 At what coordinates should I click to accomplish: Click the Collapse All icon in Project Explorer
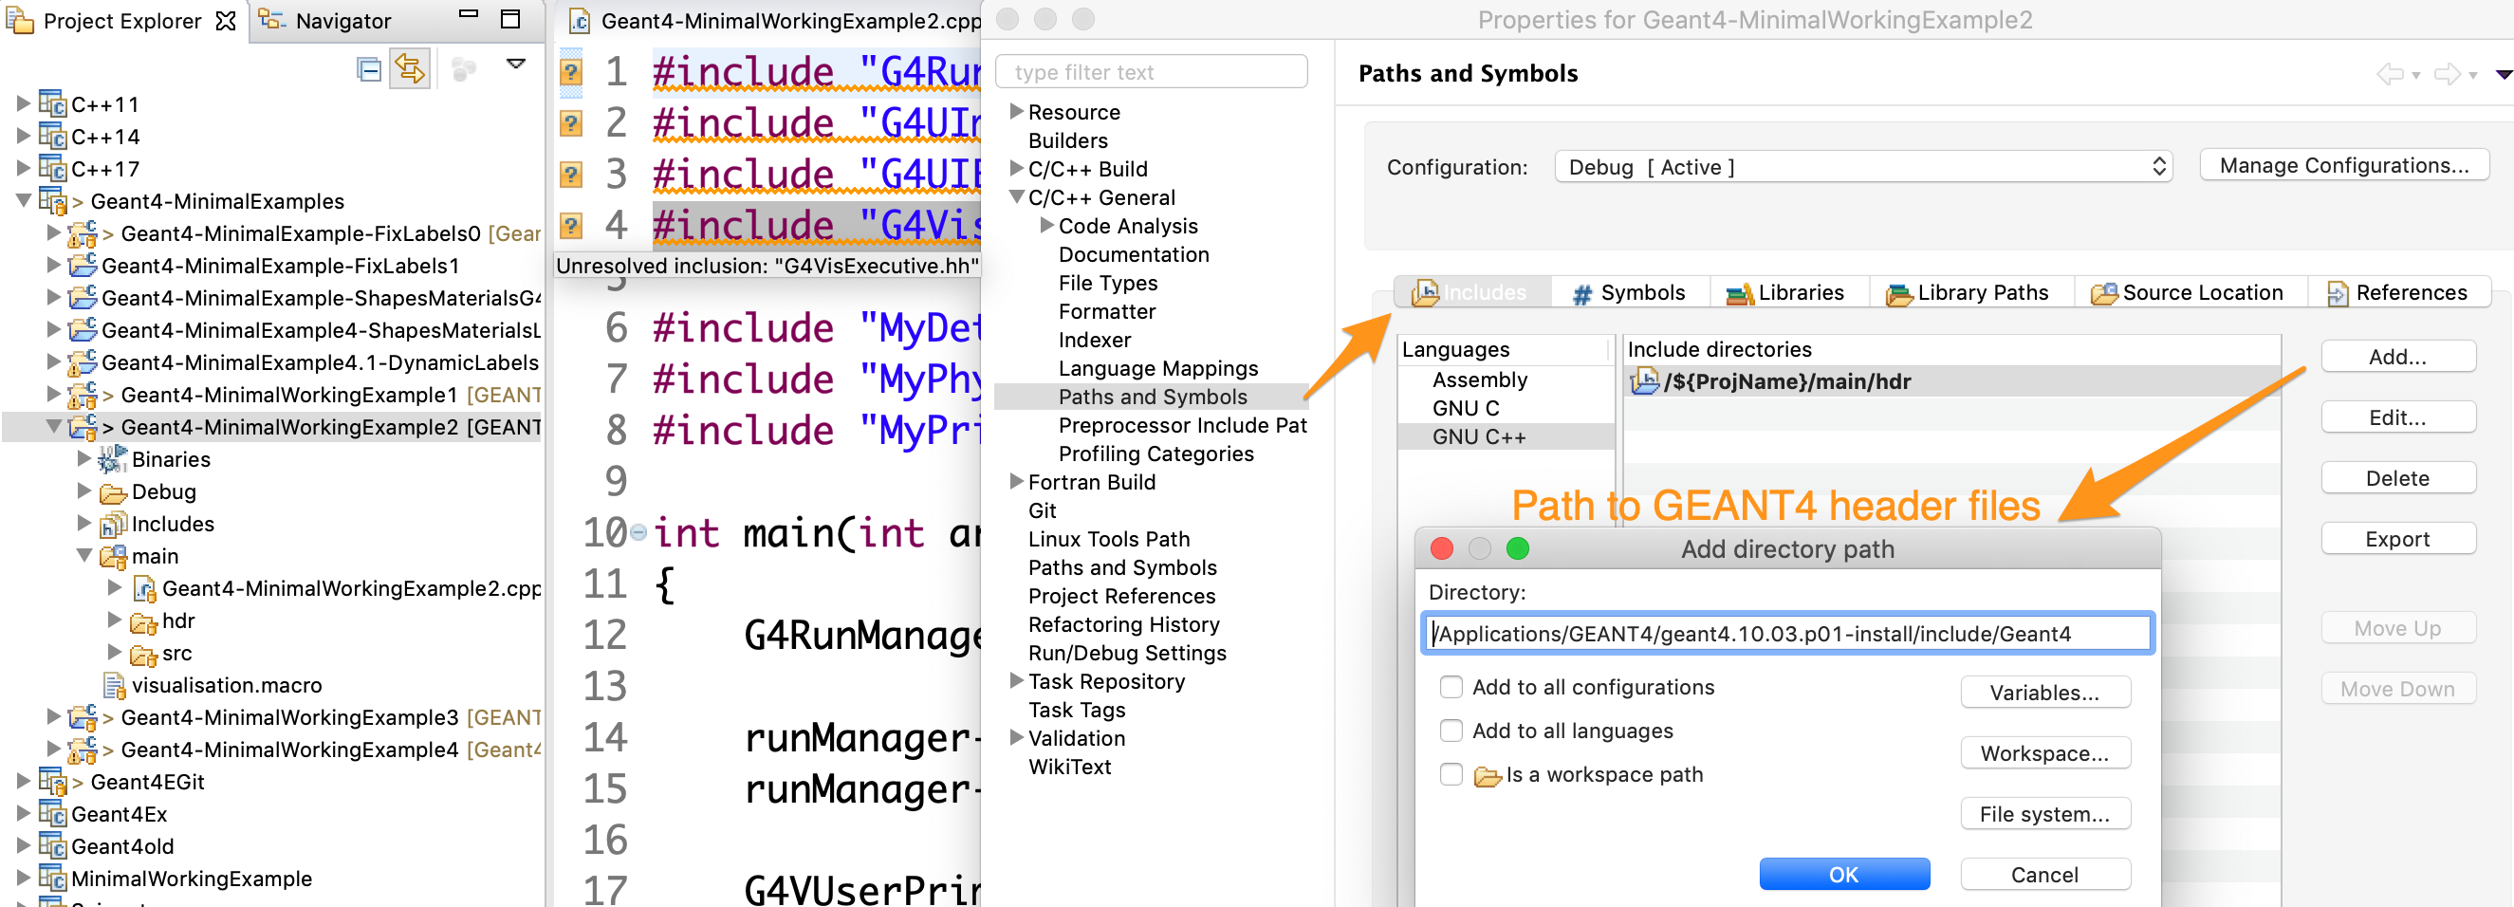367,70
